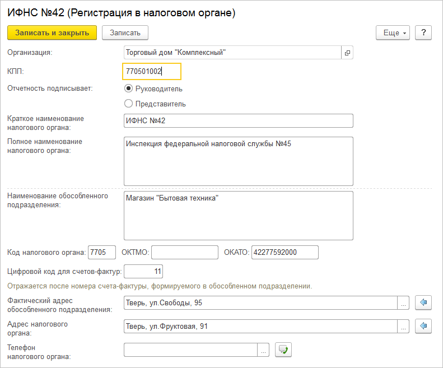The width and height of the screenshot is (443, 368).
Task: Click the Записать button
Action: tap(125, 33)
